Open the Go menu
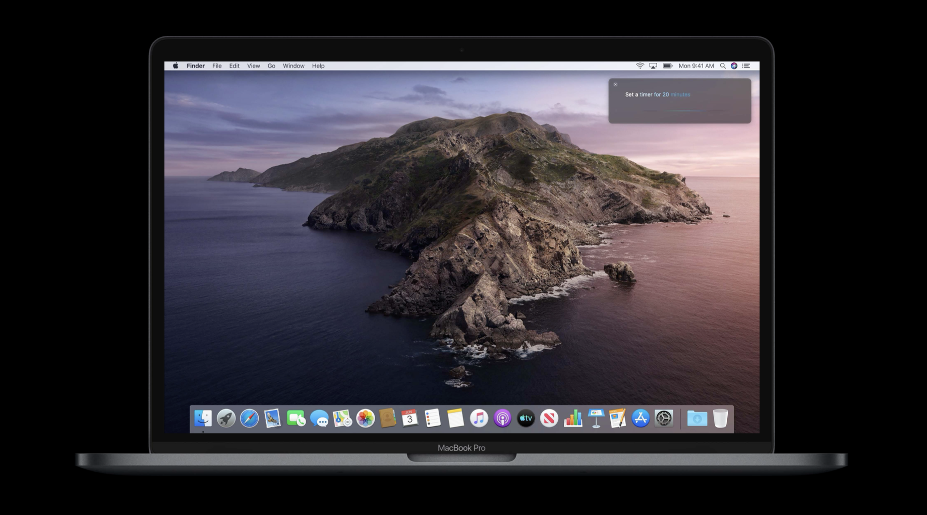The height and width of the screenshot is (515, 927). click(x=271, y=66)
